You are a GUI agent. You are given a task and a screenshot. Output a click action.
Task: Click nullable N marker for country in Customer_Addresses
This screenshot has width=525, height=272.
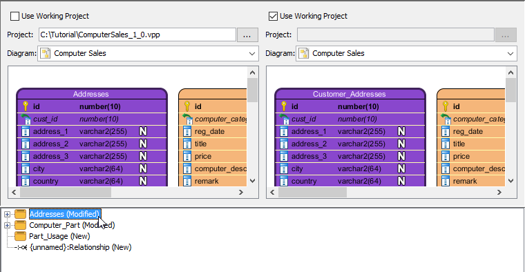[x=401, y=181]
